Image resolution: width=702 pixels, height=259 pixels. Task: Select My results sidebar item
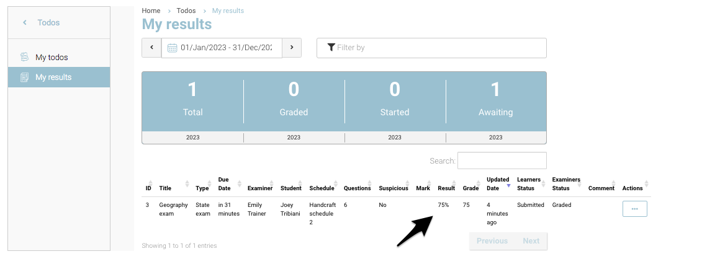[x=53, y=77]
